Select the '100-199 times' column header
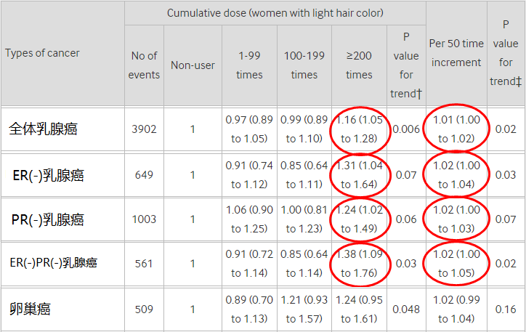The height and width of the screenshot is (332, 526). coord(304,65)
